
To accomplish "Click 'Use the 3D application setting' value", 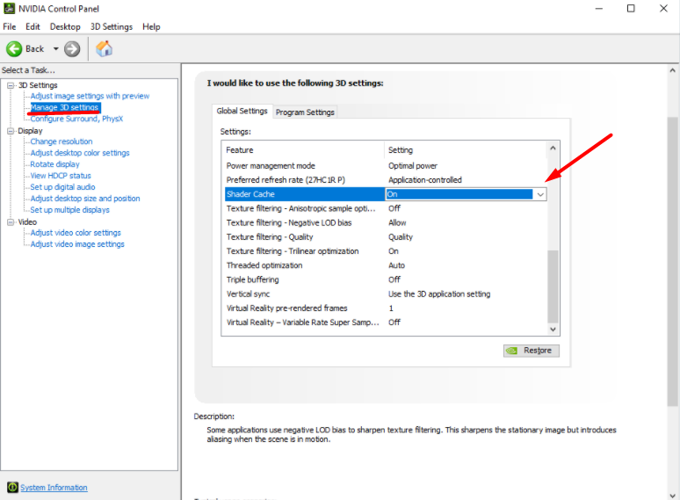I will [439, 294].
